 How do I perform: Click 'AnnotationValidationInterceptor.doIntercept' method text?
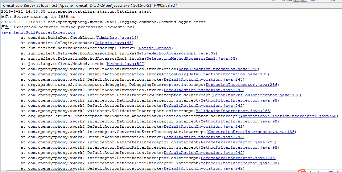185,116
